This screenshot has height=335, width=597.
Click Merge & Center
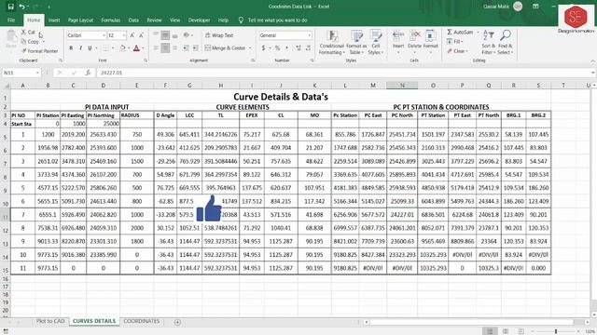tap(225, 48)
